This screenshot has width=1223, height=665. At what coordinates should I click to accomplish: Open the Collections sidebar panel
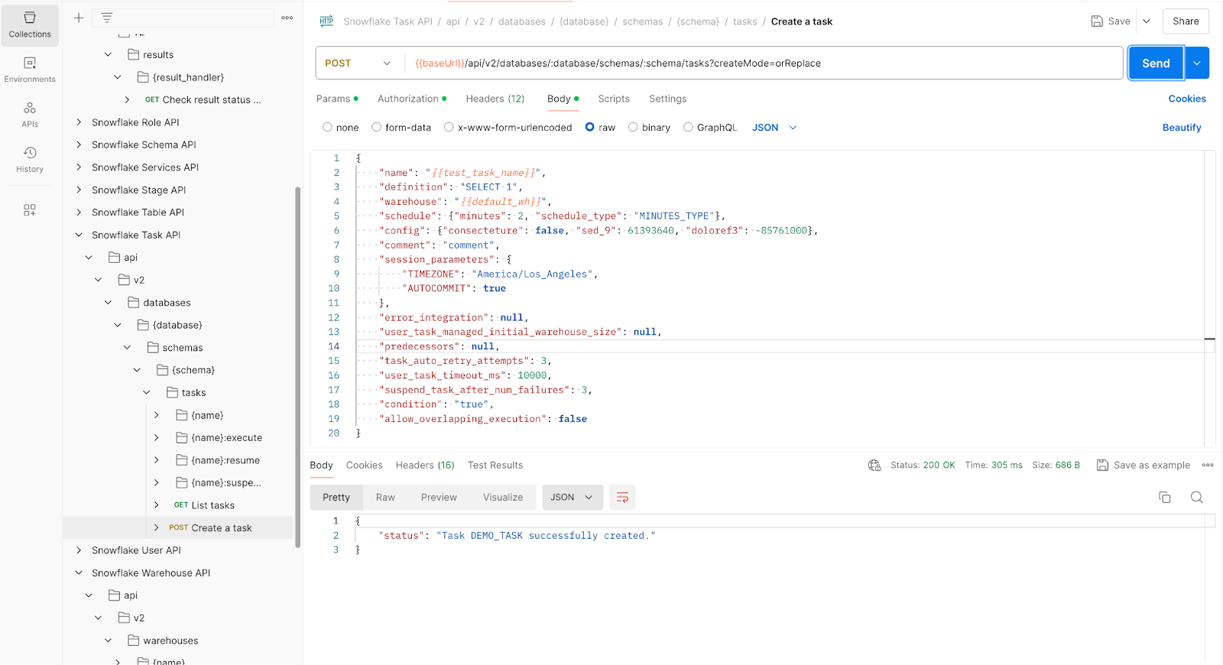pyautogui.click(x=30, y=25)
